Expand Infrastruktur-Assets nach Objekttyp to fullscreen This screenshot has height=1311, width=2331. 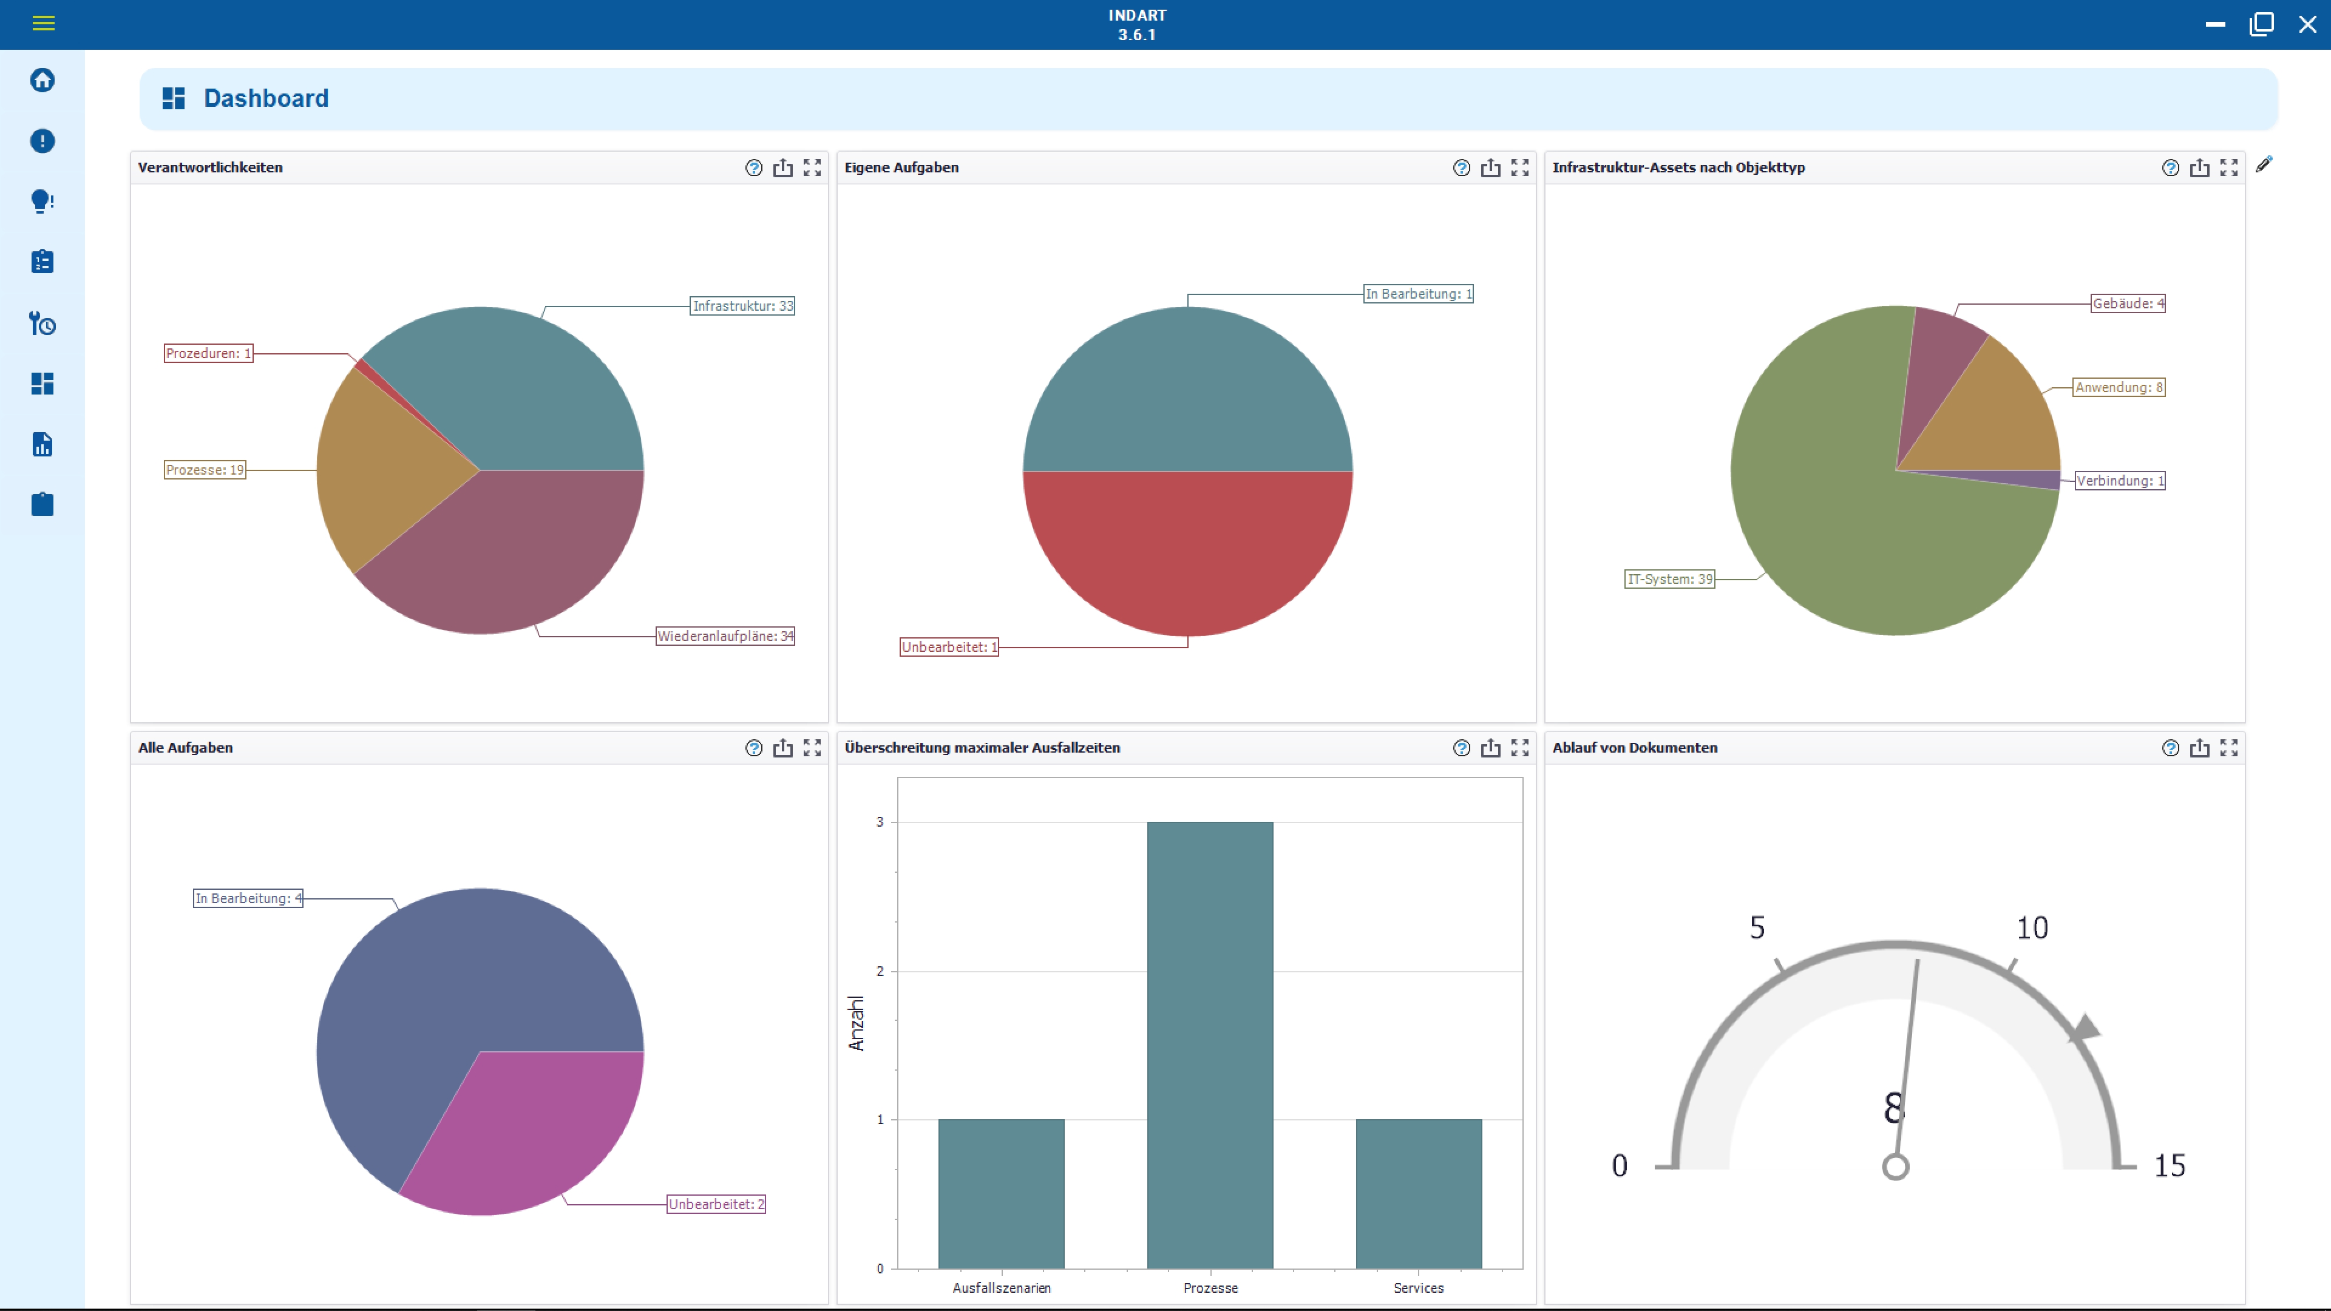coord(2229,168)
